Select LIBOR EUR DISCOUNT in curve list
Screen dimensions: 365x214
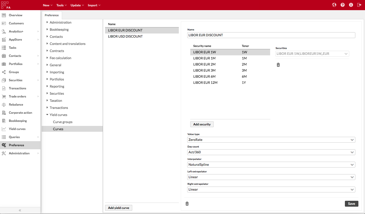click(142, 30)
